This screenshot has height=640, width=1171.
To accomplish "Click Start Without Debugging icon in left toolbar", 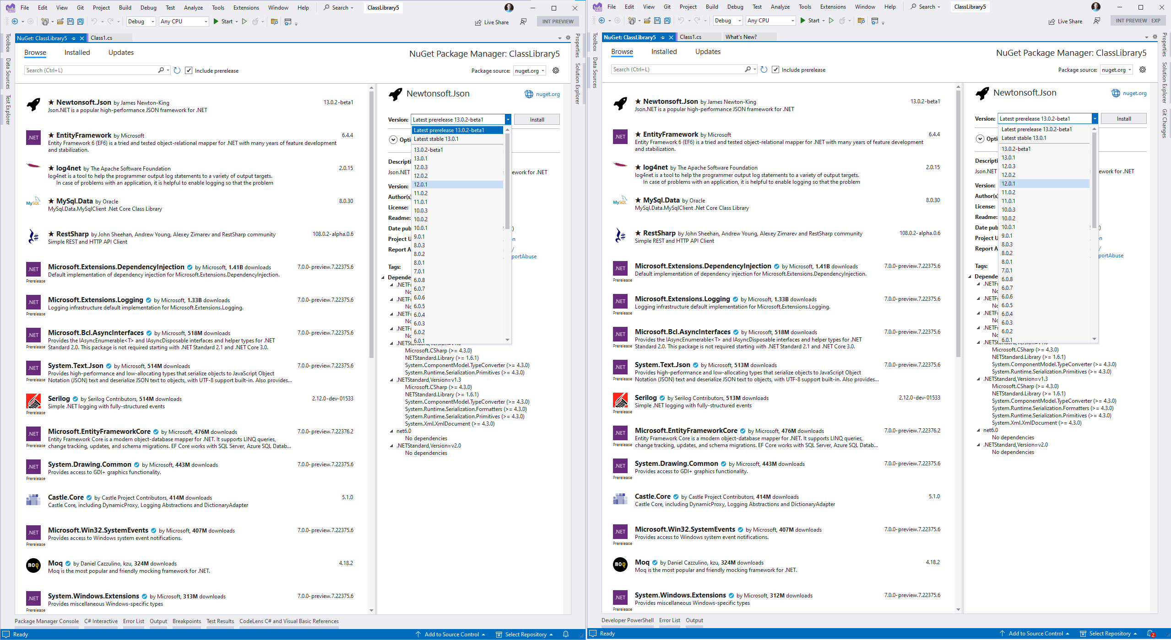I will pyautogui.click(x=244, y=21).
